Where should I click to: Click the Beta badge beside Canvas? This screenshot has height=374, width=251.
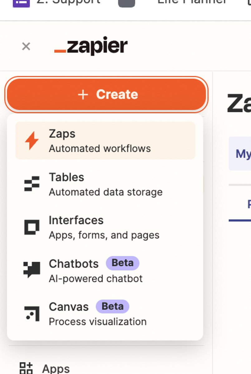click(x=112, y=307)
